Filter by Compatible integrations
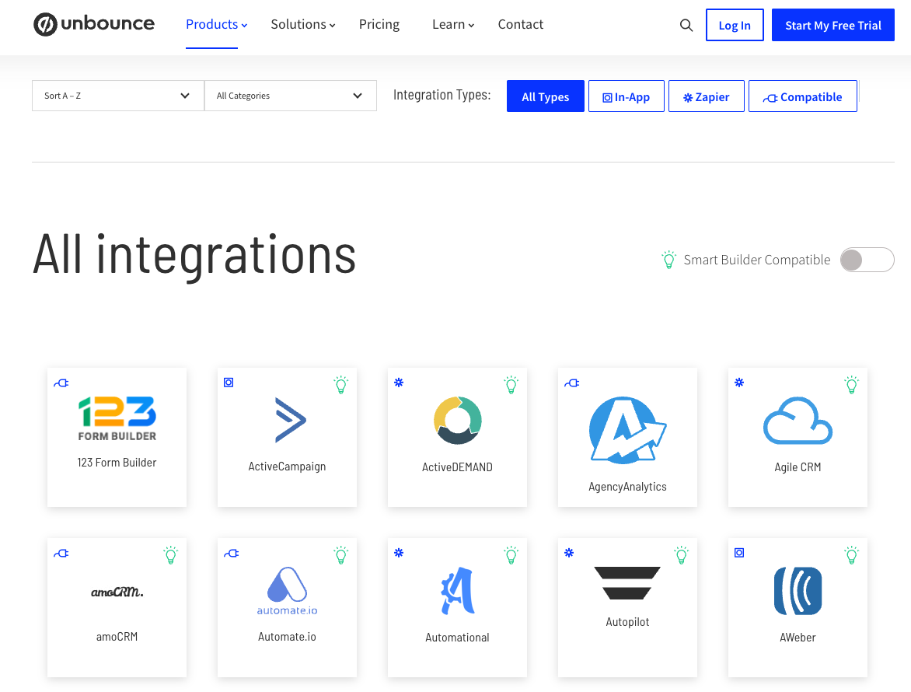Image resolution: width=911 pixels, height=692 pixels. 803,96
